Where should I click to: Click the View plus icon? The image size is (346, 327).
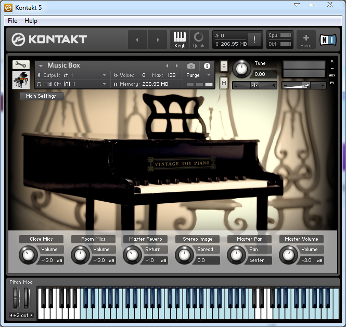pyautogui.click(x=306, y=40)
